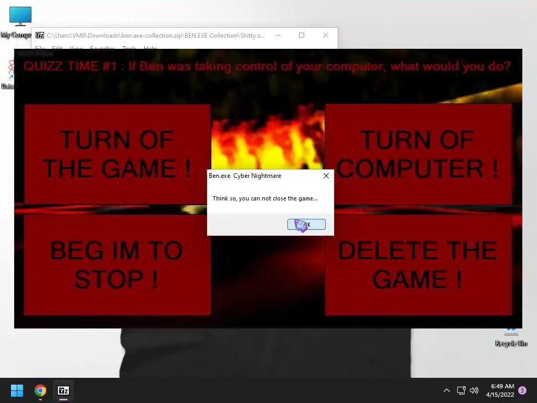Minimize the 7-Zip window
The height and width of the screenshot is (403, 537).
278,35
